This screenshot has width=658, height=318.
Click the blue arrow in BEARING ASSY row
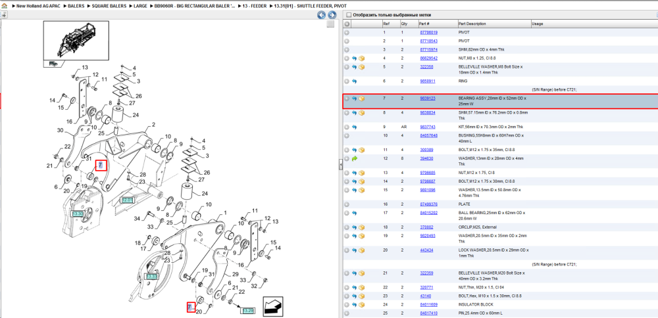click(354, 99)
